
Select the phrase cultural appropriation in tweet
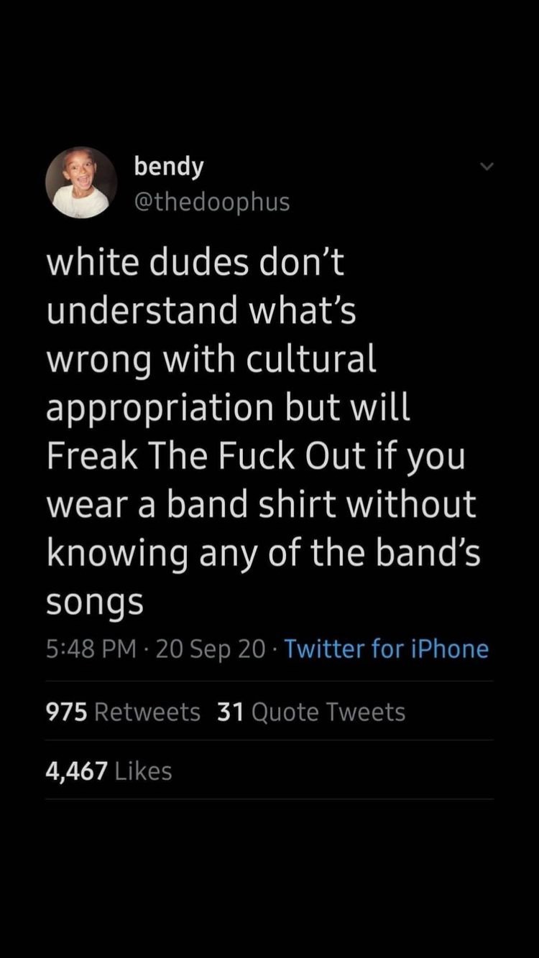click(x=212, y=384)
